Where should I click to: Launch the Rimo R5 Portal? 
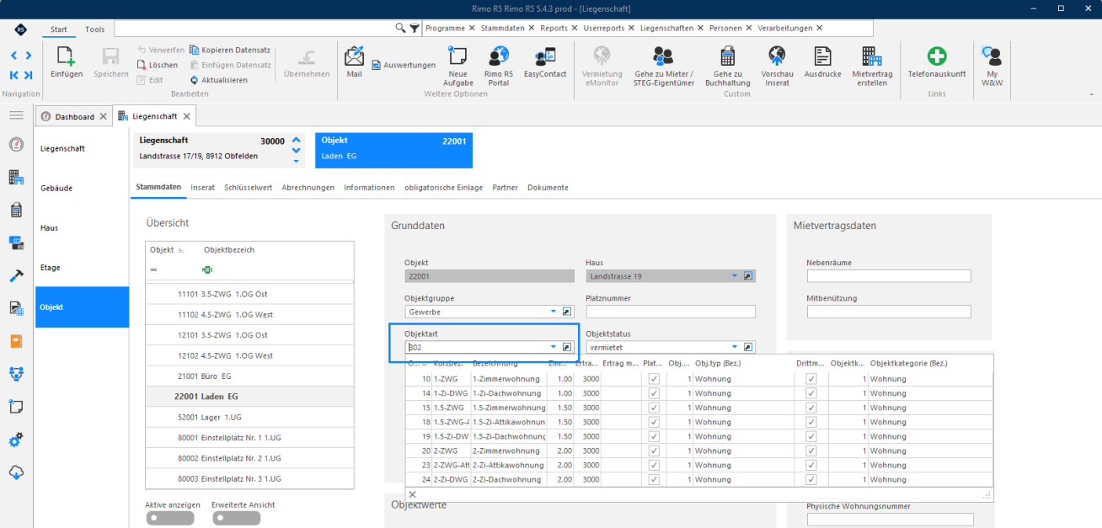498,56
